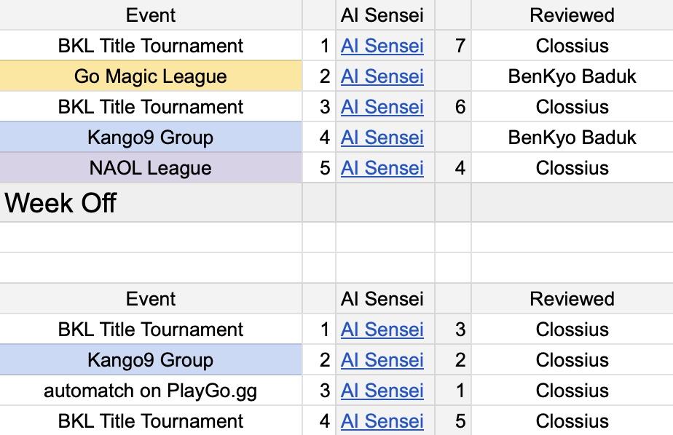673x435 pixels.
Task: Open AI Sensei link in NAOL League row
Action: 382,168
